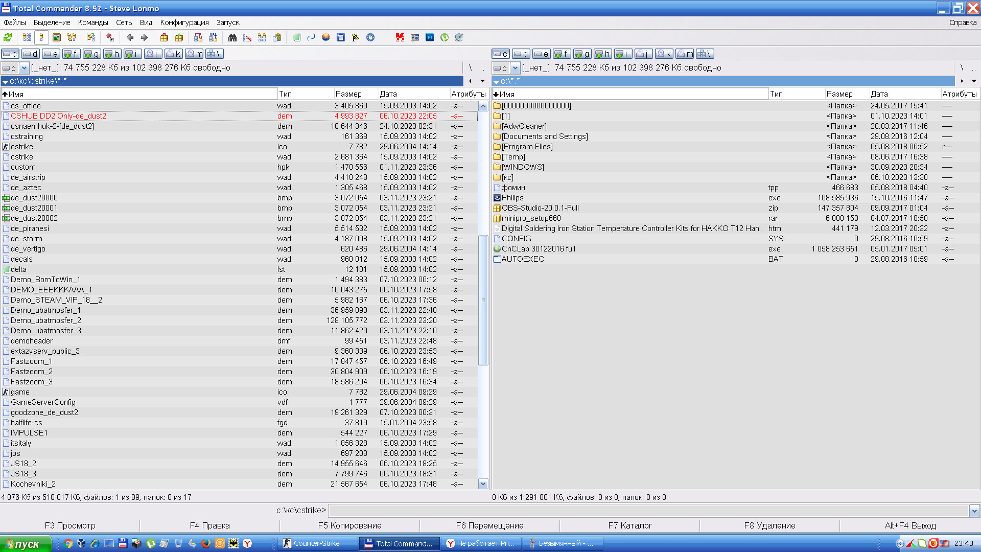981x552 pixels.
Task: Click the uTorrent launcher icon in toolbar
Action: 445,37
